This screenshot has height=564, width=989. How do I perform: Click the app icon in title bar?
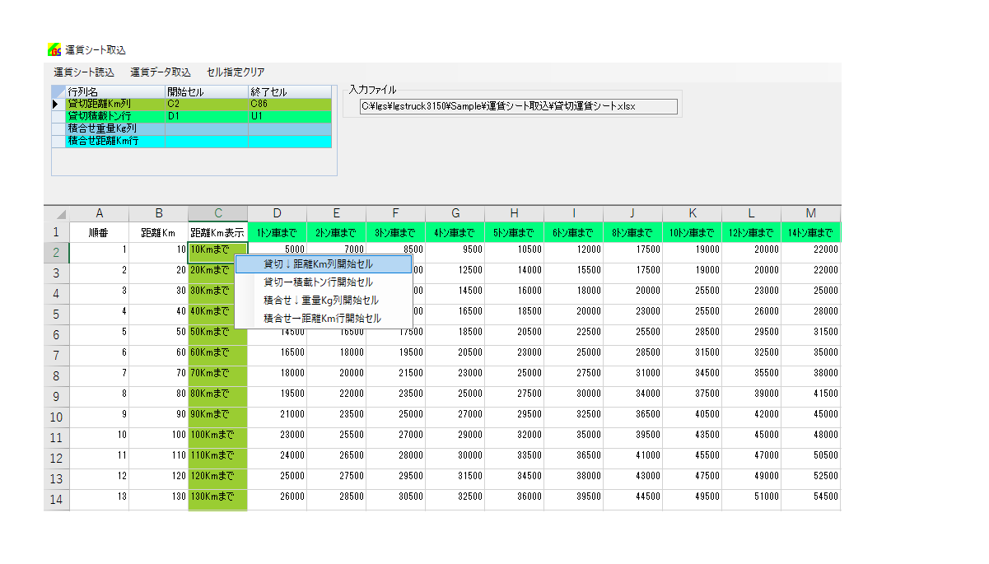(54, 49)
